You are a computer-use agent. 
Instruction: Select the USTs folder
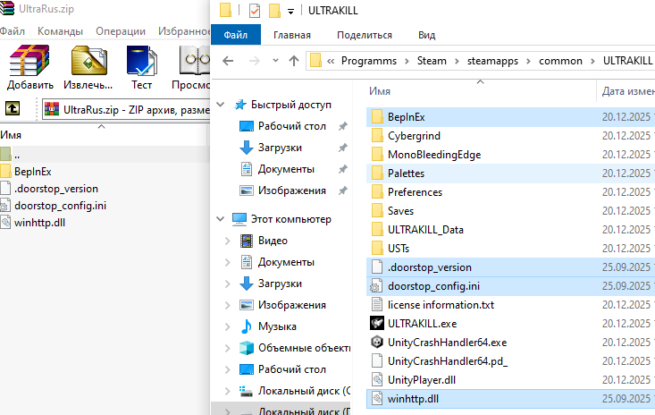(399, 249)
